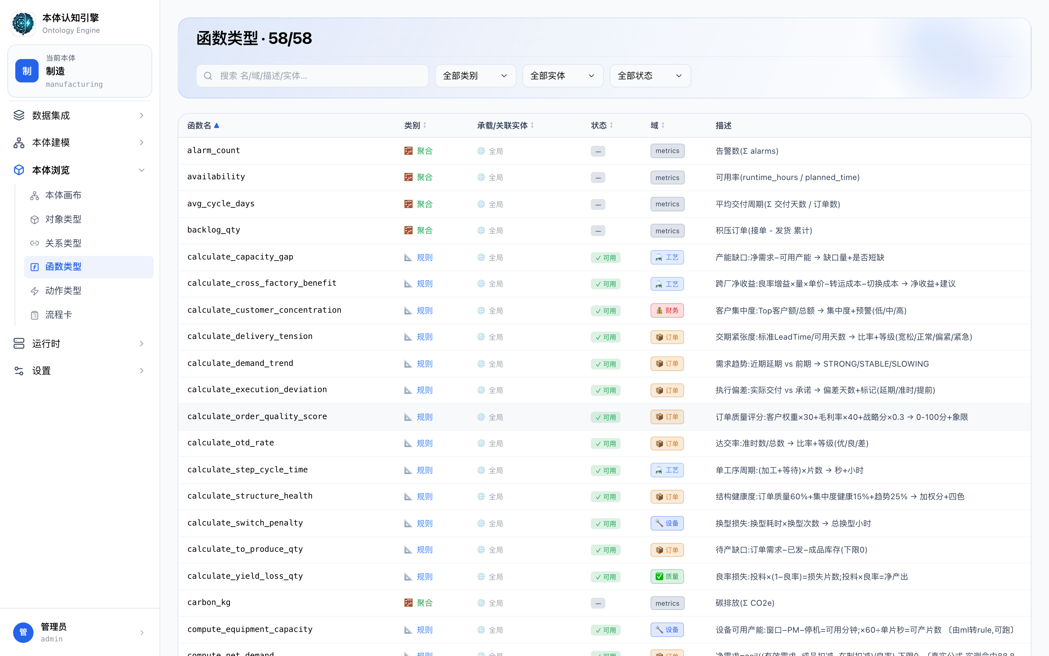Select 函数类型 in the sidebar
1049x656 pixels.
[x=89, y=267]
